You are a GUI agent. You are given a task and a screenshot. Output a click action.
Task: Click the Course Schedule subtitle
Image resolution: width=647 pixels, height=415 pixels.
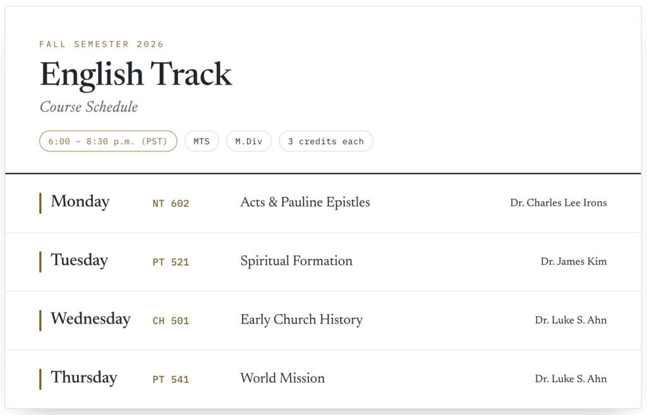point(88,107)
